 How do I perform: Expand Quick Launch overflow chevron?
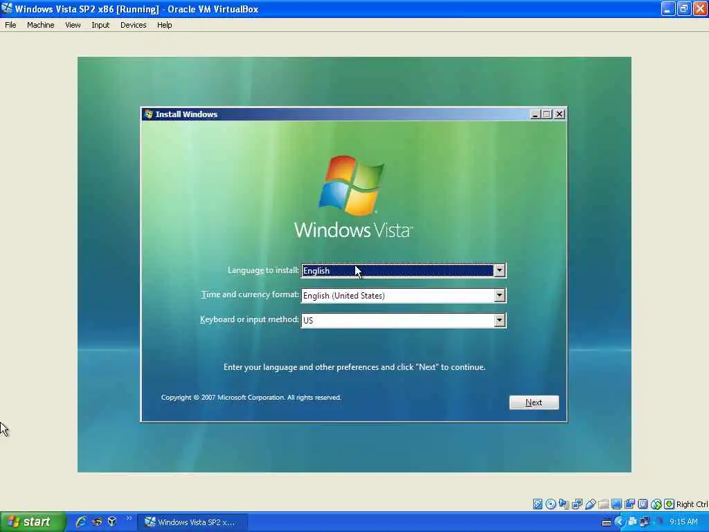tap(129, 518)
